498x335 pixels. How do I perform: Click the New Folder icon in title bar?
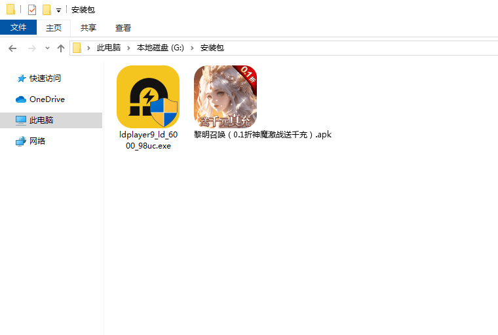point(47,10)
